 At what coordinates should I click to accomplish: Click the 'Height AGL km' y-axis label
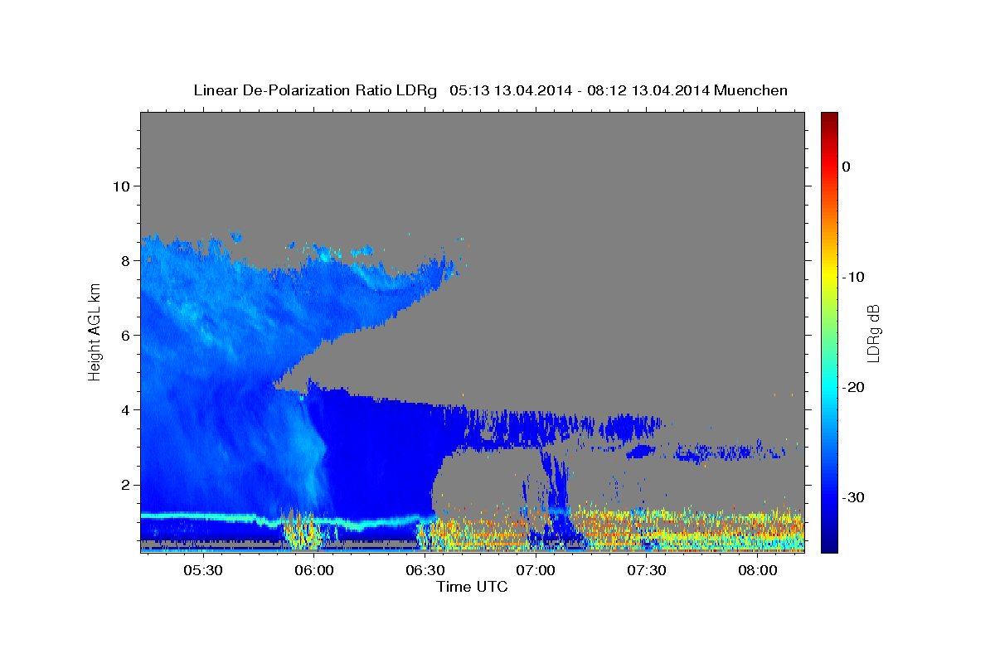tap(95, 331)
